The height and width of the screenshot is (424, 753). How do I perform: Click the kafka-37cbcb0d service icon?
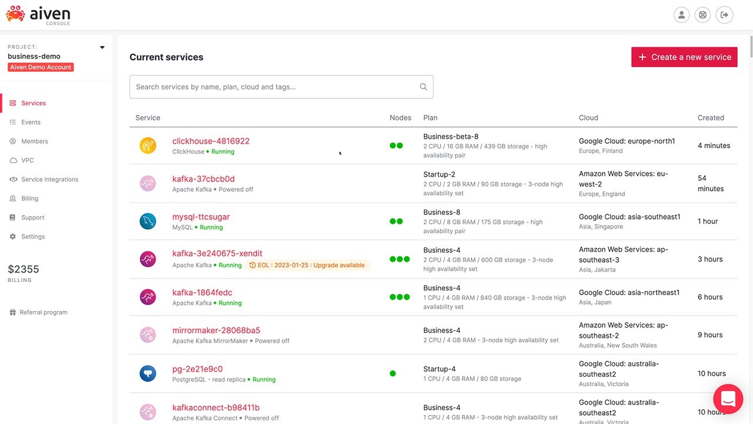(x=148, y=184)
